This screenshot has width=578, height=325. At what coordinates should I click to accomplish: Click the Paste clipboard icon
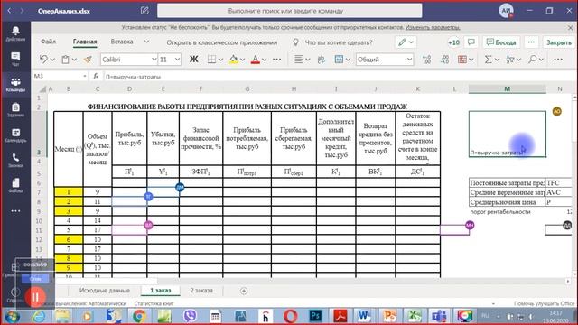tap(65, 60)
